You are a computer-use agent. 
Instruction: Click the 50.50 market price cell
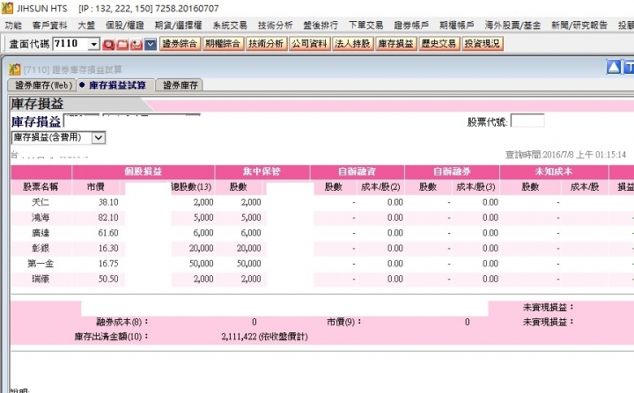pyautogui.click(x=108, y=279)
